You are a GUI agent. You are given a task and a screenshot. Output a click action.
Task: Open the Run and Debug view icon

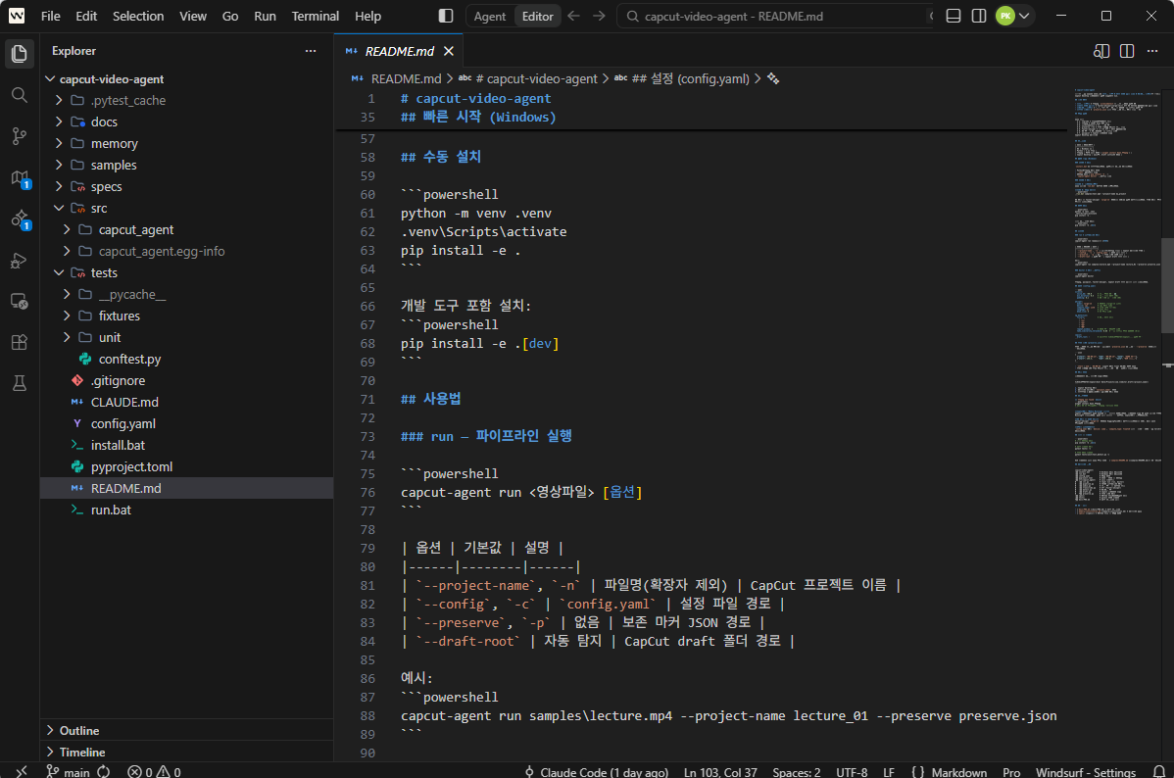click(x=20, y=261)
